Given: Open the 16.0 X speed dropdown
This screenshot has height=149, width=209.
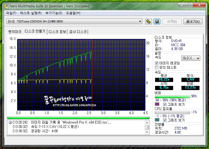Looking at the screenshot, I should [191, 58].
